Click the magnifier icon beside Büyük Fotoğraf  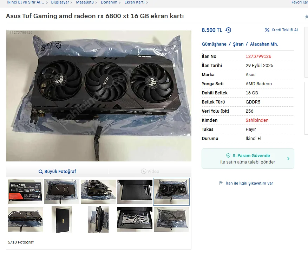(x=41, y=172)
